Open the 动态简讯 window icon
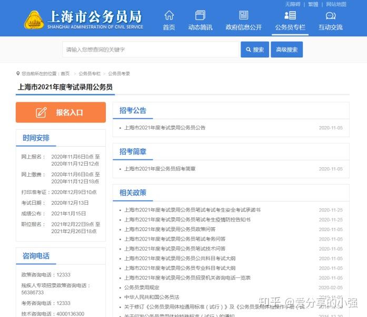The image size is (367, 317). coord(200,15)
